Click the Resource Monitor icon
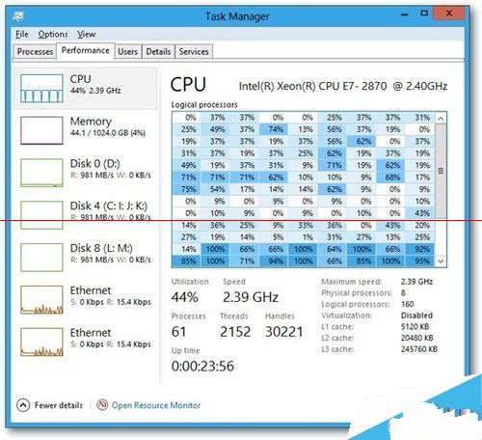482x440 pixels. pyautogui.click(x=102, y=404)
